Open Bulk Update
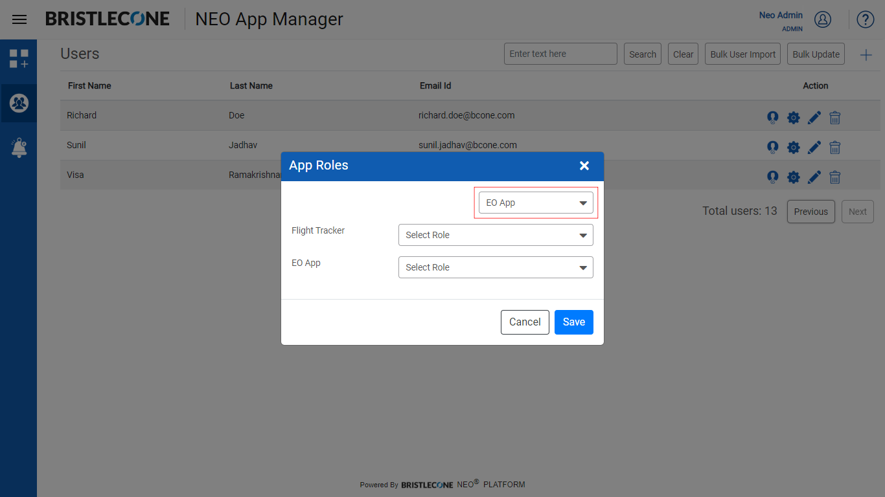This screenshot has height=497, width=885. pyautogui.click(x=816, y=54)
